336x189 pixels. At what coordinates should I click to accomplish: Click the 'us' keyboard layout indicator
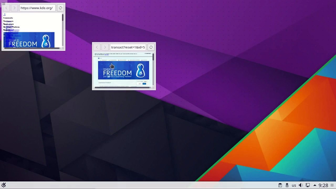tap(294, 185)
